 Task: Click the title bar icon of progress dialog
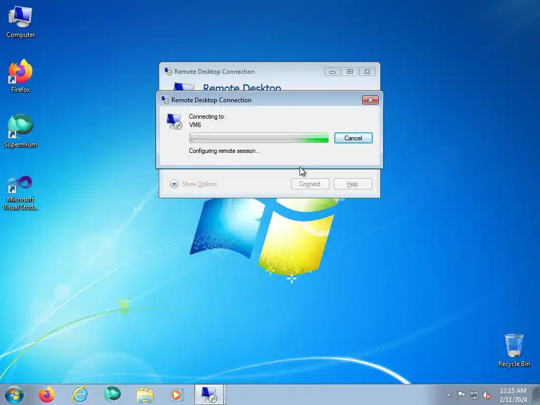(165, 100)
